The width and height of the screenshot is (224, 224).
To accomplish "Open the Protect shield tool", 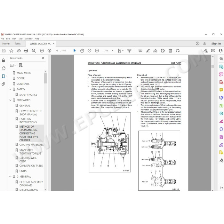I will pos(221,129).
